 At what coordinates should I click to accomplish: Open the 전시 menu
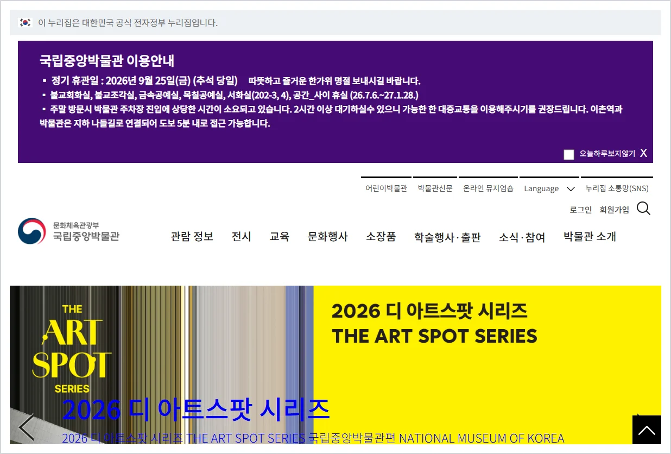point(241,237)
